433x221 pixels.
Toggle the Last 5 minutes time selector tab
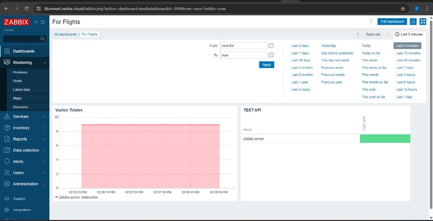tap(409, 34)
